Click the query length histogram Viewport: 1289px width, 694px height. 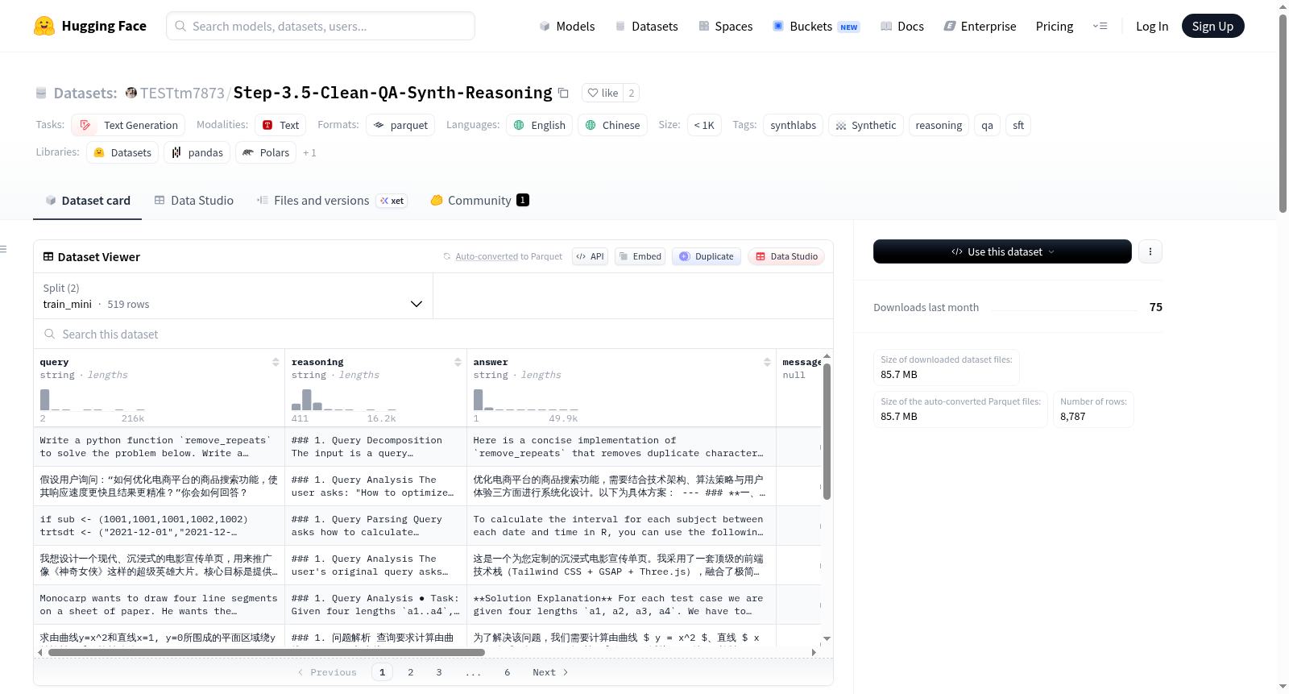pos(93,400)
